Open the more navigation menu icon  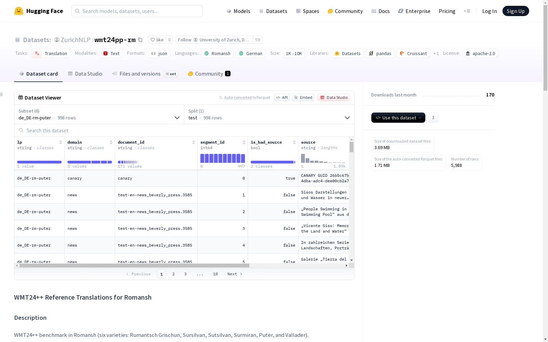click(x=467, y=11)
